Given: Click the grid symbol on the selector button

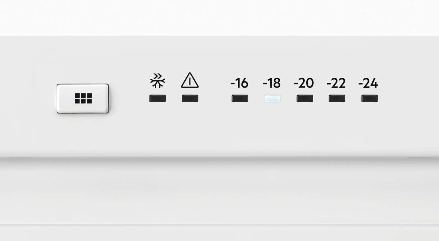Looking at the screenshot, I should (83, 98).
